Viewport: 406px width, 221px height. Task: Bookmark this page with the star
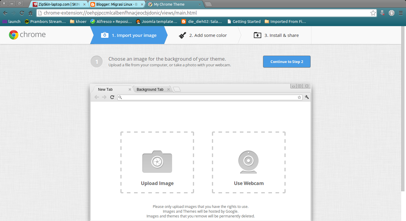coord(373,13)
